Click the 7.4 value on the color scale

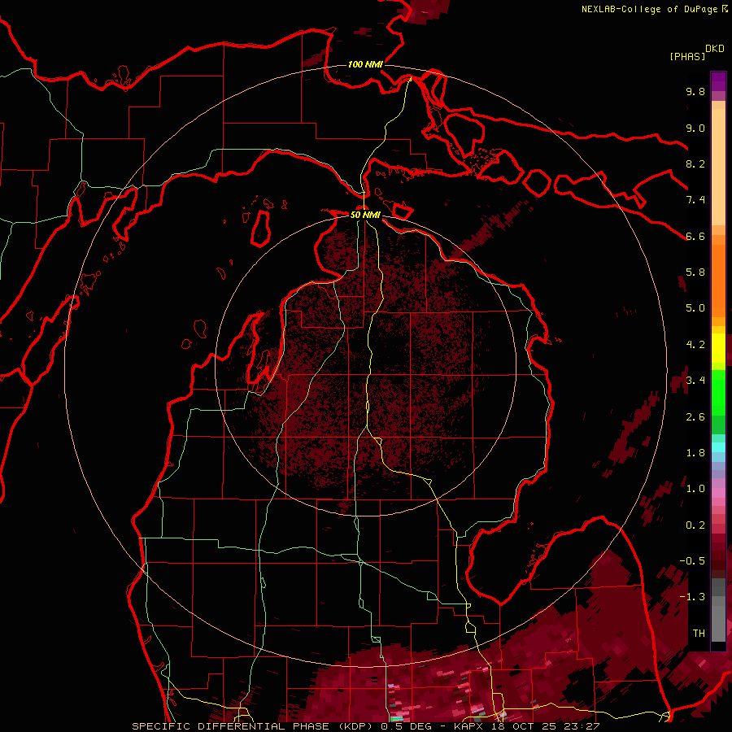[695, 200]
